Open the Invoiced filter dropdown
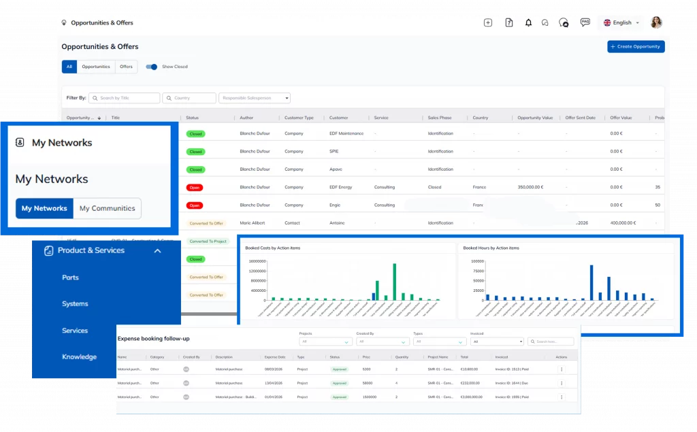Viewport: 697px width, 432px height. pos(497,342)
